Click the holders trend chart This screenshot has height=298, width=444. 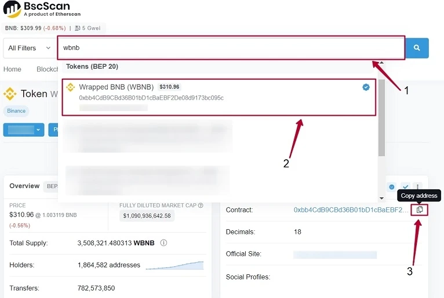coord(174,265)
